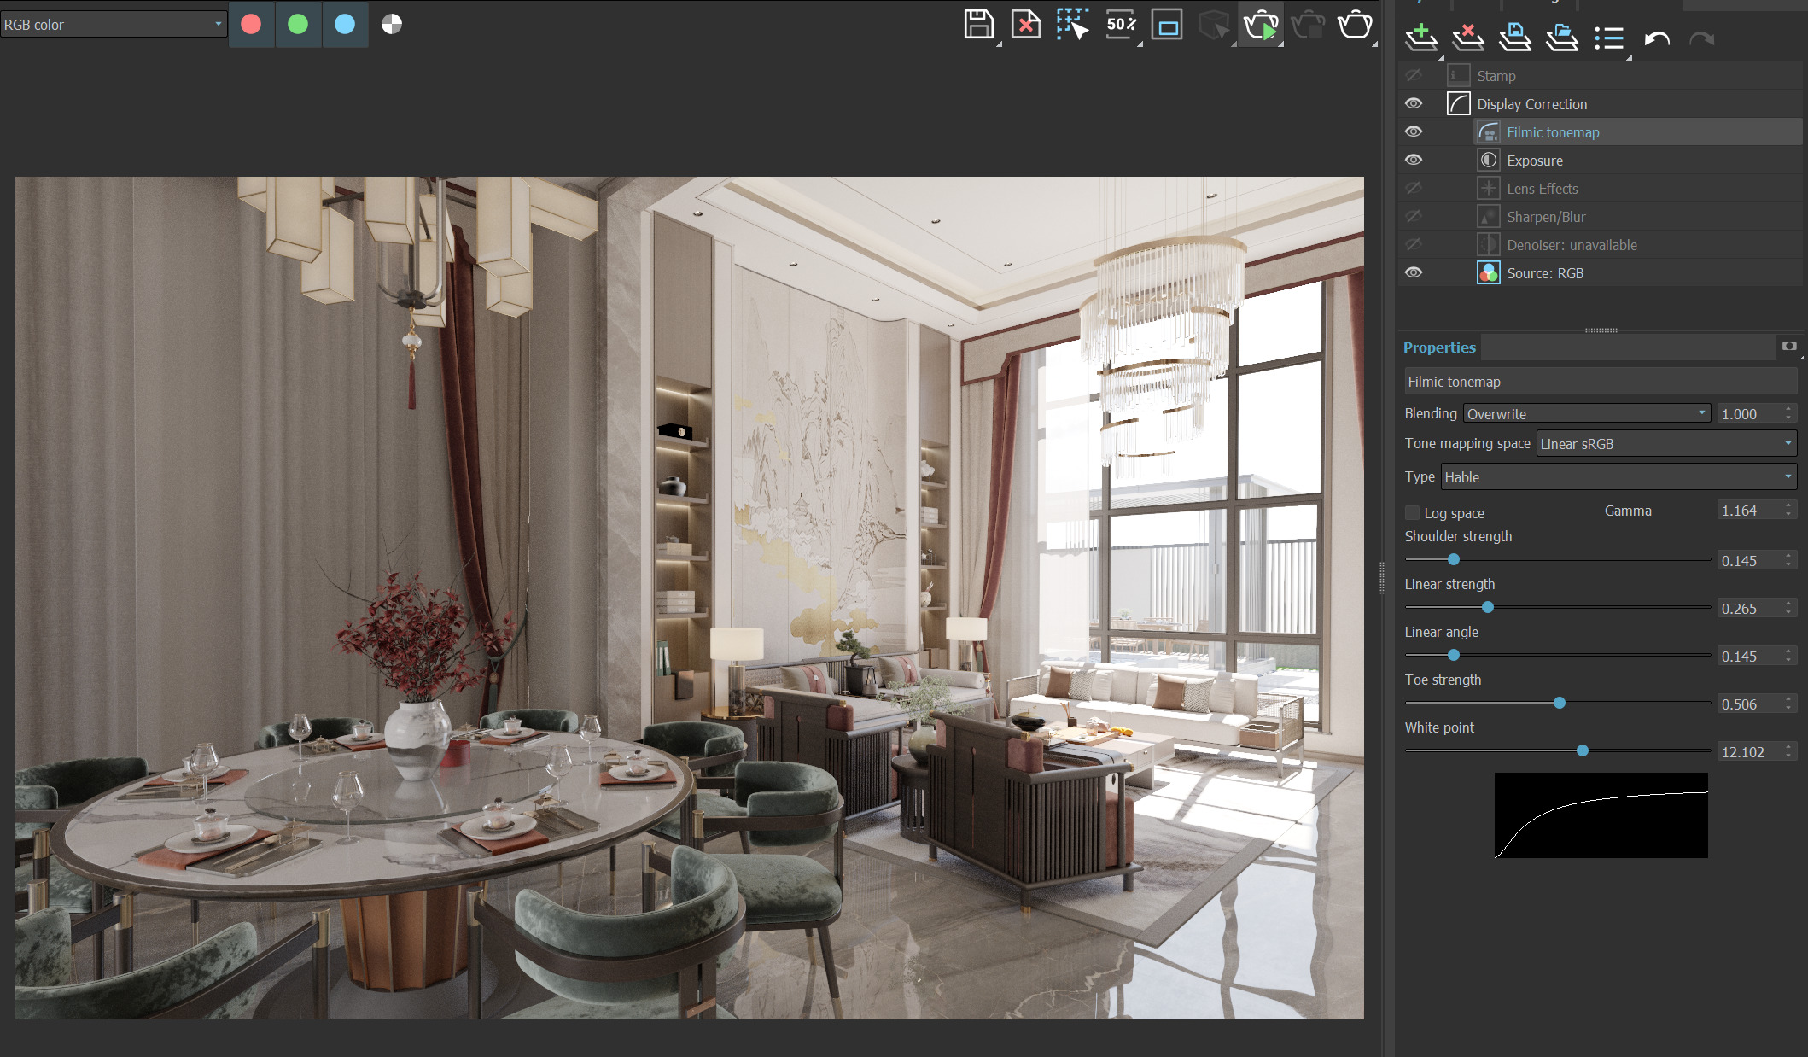Open the Type Hable dropdown

coord(1618,476)
